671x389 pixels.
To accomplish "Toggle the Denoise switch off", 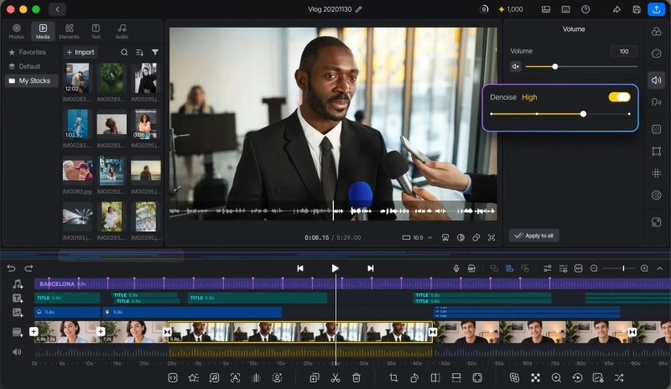I will 619,97.
